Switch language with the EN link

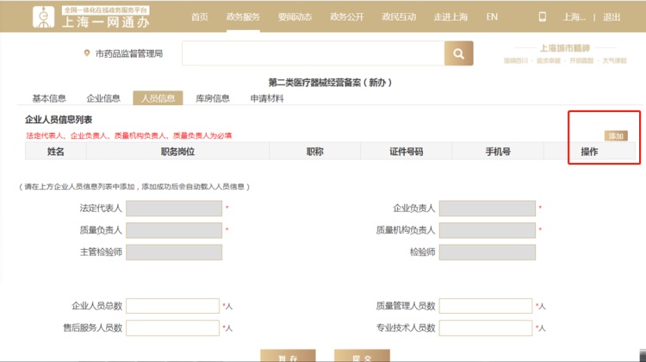click(492, 16)
